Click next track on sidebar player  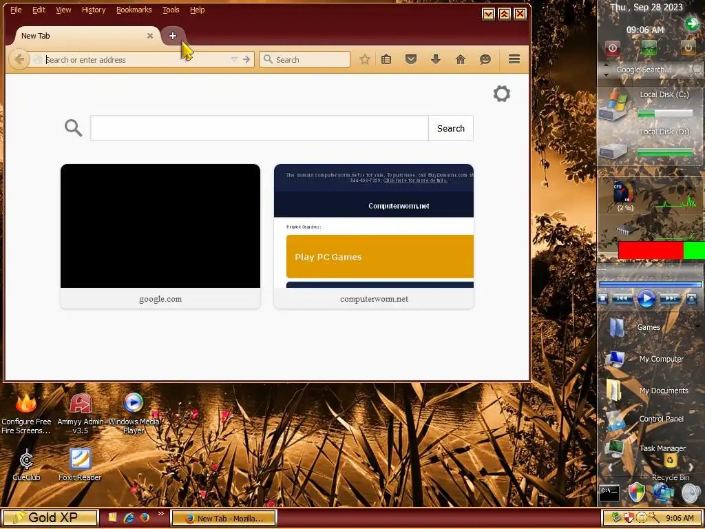pos(670,298)
